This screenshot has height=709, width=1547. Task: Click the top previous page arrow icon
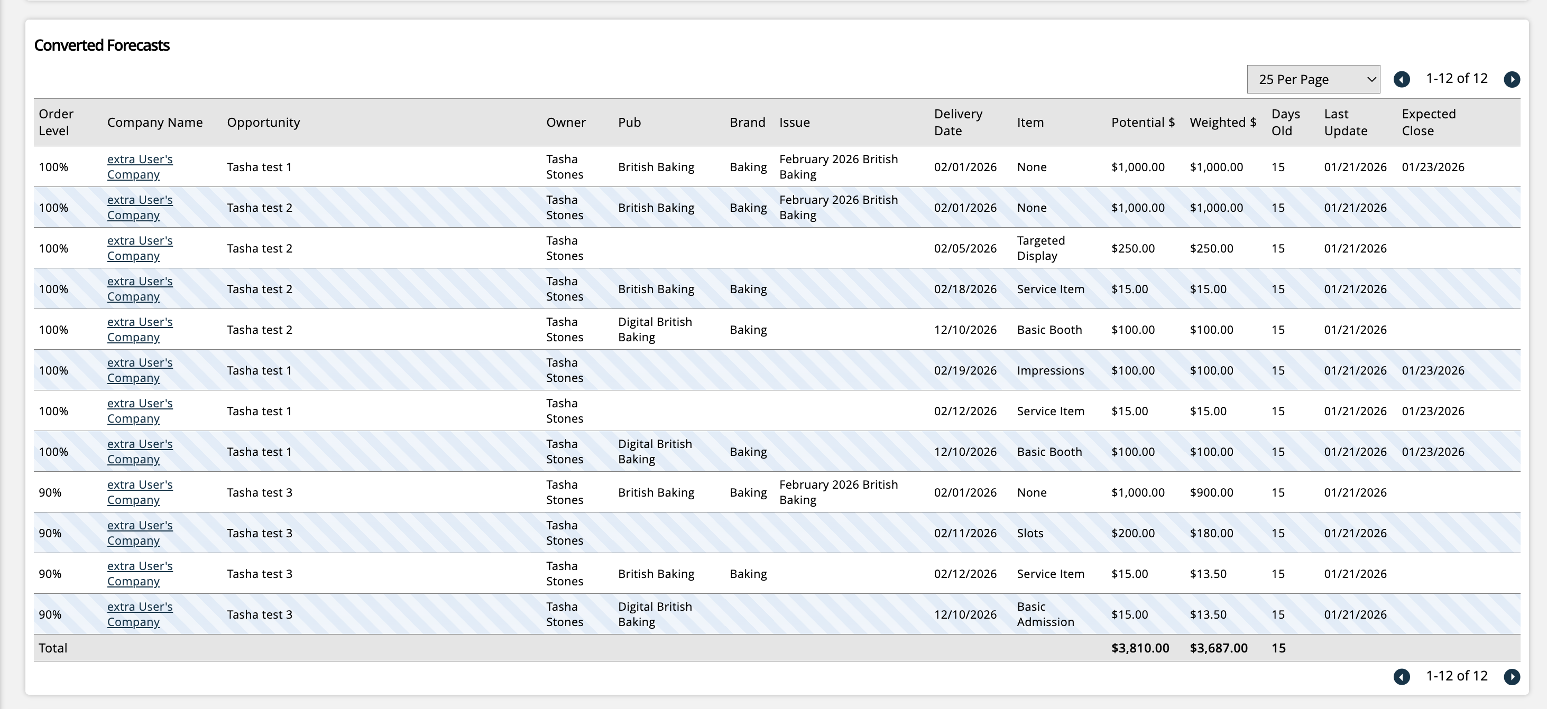coord(1401,79)
